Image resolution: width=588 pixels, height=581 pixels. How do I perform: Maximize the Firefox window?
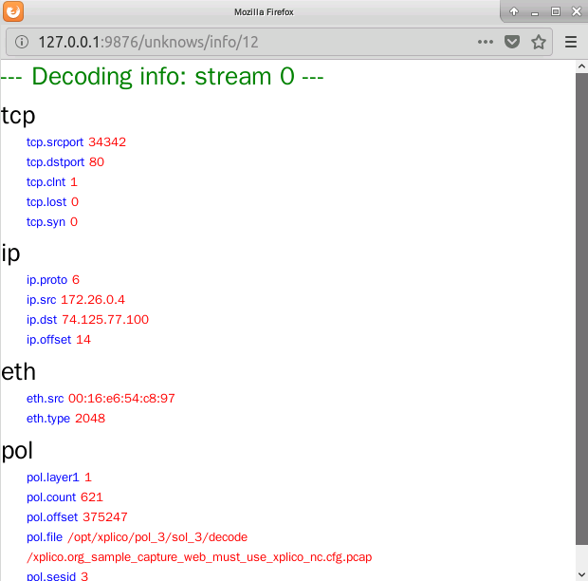[x=556, y=11]
